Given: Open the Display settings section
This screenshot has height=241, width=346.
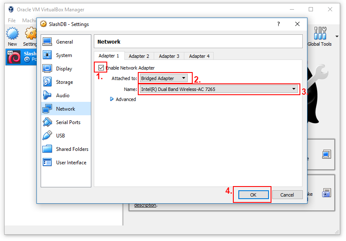Looking at the screenshot, I should 64,69.
